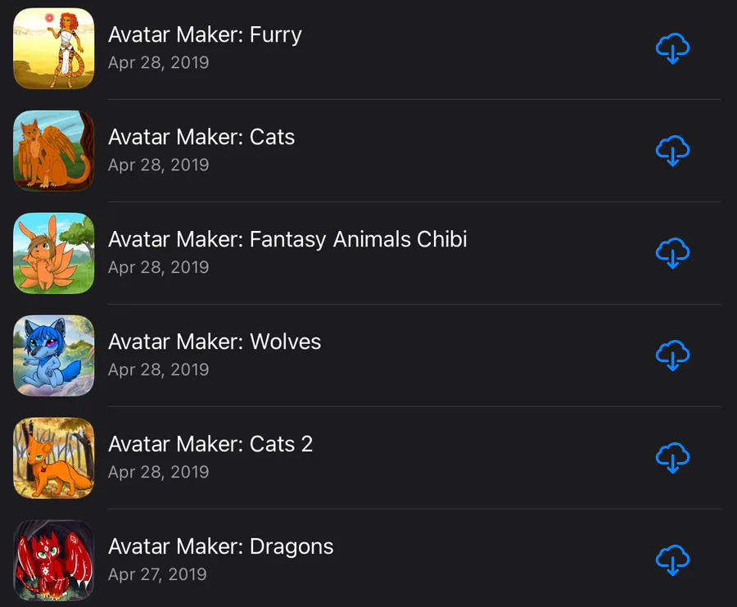Screen dimensions: 737x607
Task: Open the Furry tiger girl app icon
Action: click(53, 48)
